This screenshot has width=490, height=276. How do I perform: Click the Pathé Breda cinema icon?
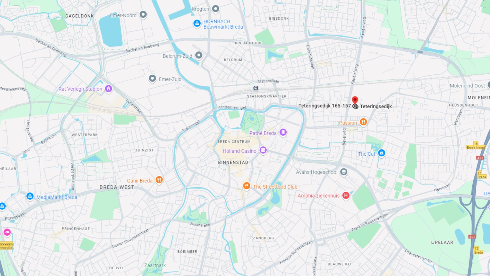click(283, 132)
